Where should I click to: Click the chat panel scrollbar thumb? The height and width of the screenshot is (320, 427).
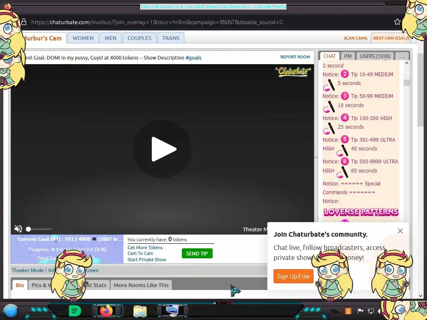(x=407, y=83)
